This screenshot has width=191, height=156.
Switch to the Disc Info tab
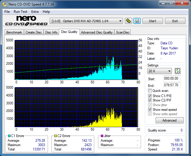click(x=51, y=32)
